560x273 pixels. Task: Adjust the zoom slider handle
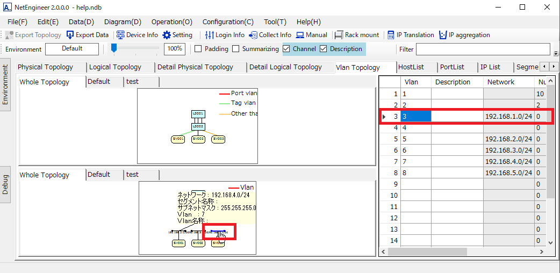click(114, 48)
